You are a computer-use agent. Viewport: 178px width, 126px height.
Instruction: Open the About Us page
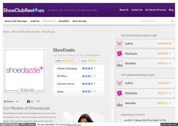click(124, 10)
